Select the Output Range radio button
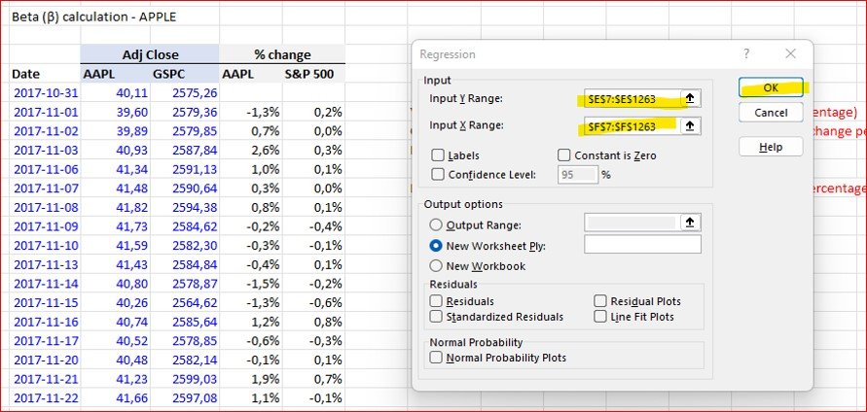The width and height of the screenshot is (867, 412). point(436,224)
